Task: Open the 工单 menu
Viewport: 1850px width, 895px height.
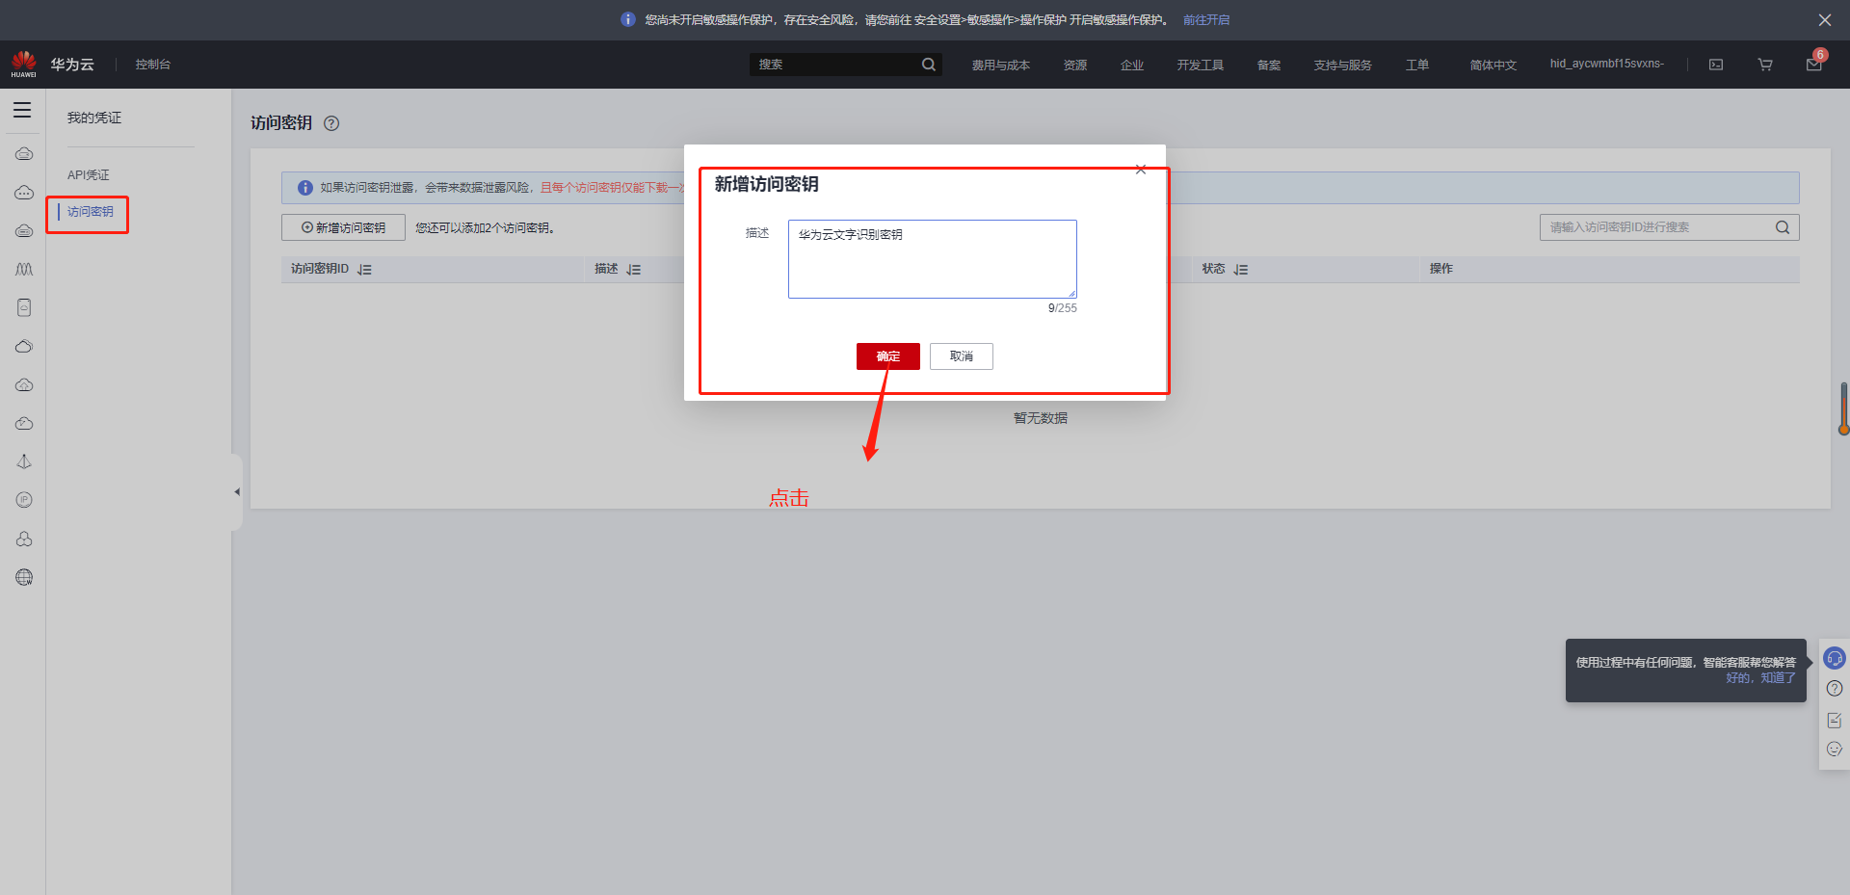Action: click(1417, 66)
